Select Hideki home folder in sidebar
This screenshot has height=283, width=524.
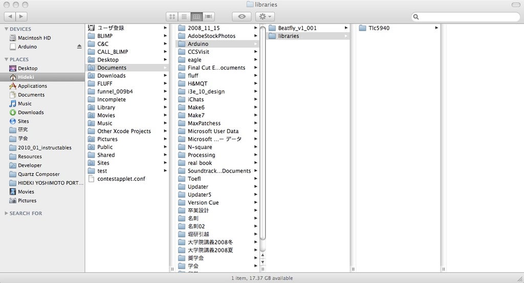[x=42, y=77]
